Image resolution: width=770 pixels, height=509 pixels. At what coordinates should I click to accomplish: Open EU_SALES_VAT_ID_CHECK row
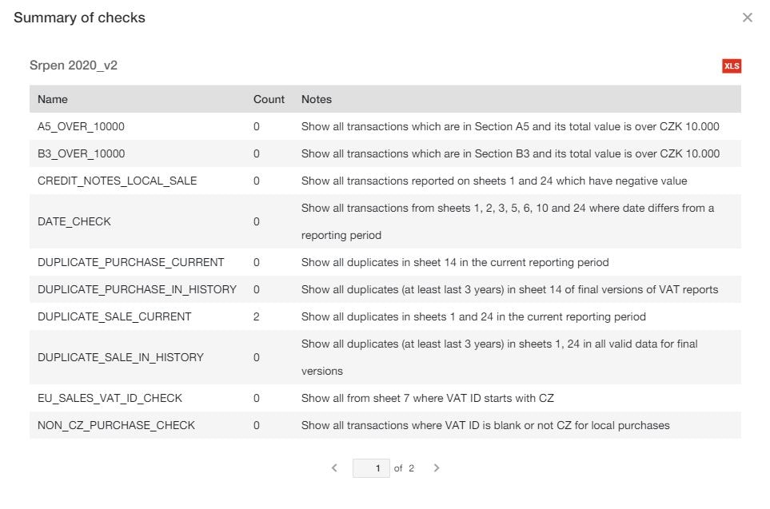coord(110,398)
